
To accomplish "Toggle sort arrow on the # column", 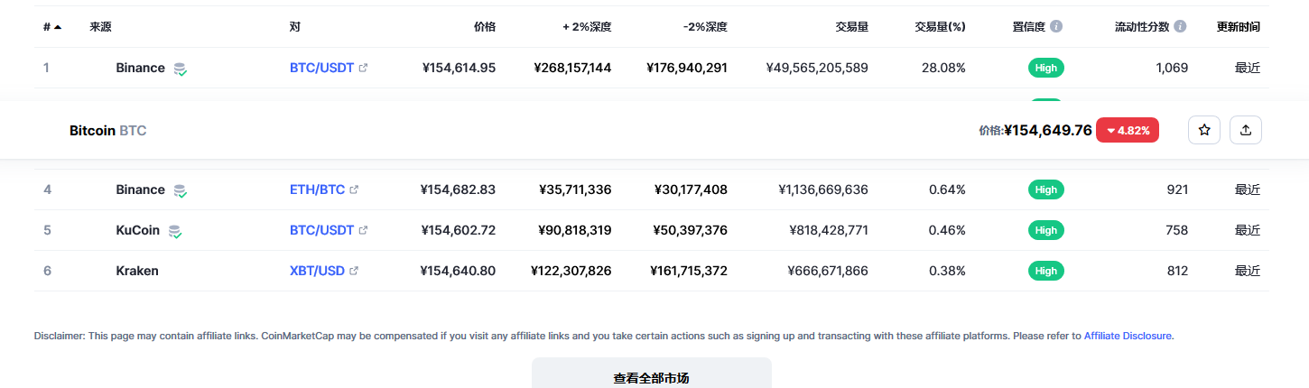I will tap(58, 27).
